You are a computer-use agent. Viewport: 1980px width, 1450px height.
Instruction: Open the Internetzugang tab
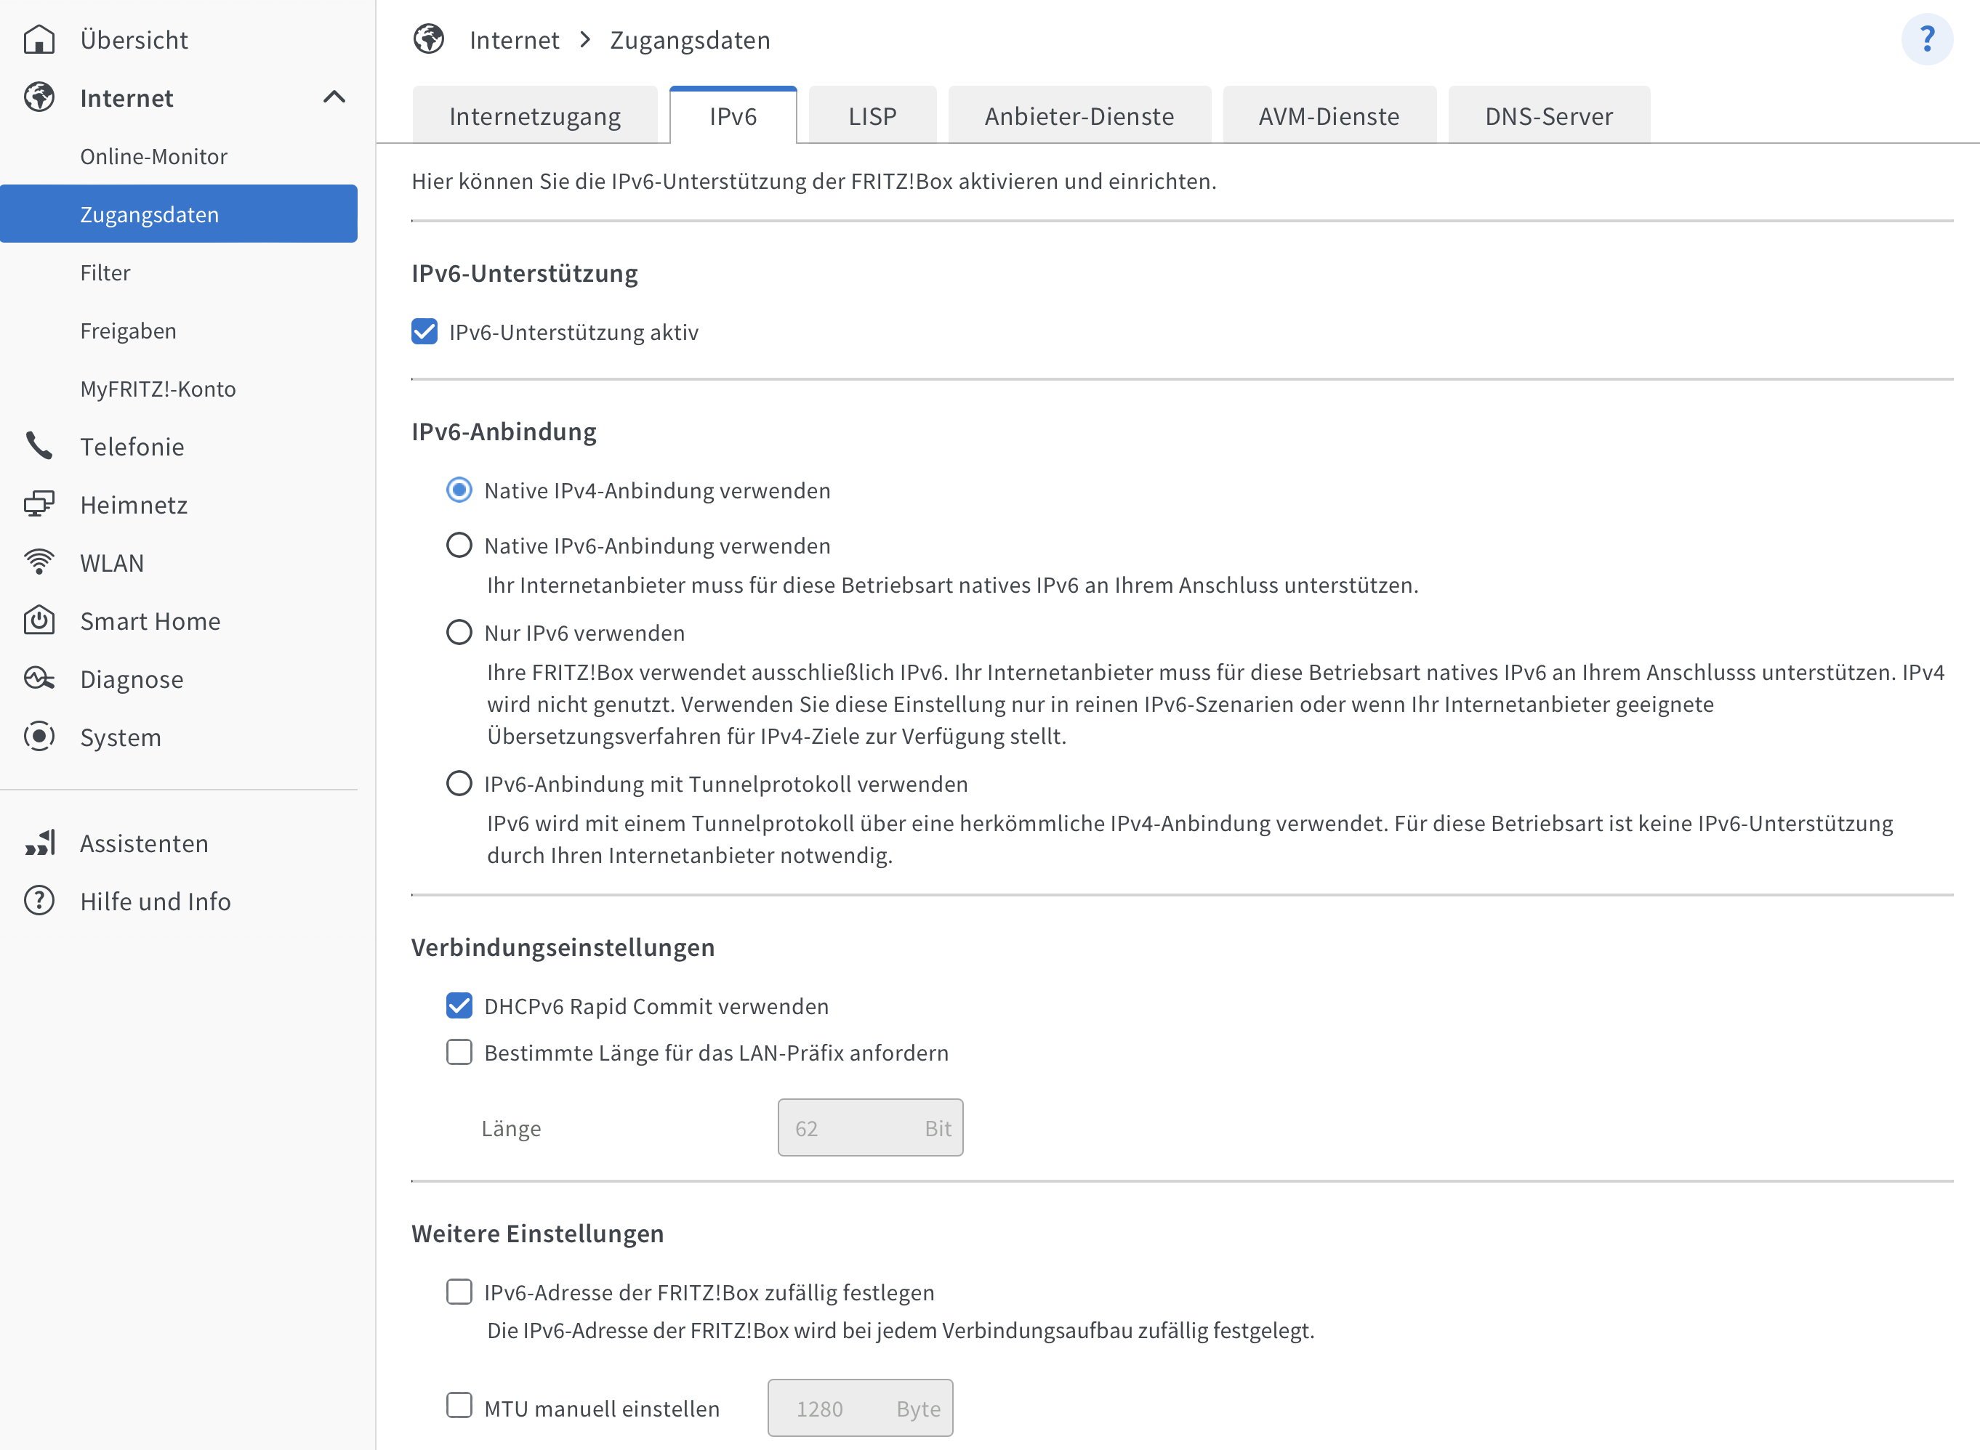(x=534, y=116)
